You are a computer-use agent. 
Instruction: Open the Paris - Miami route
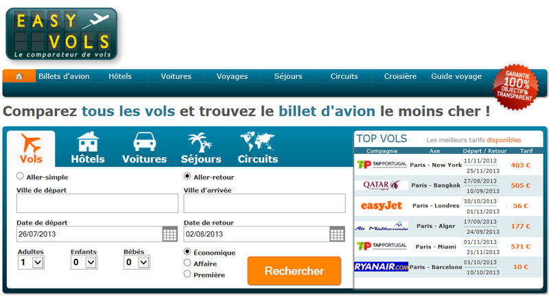click(436, 246)
